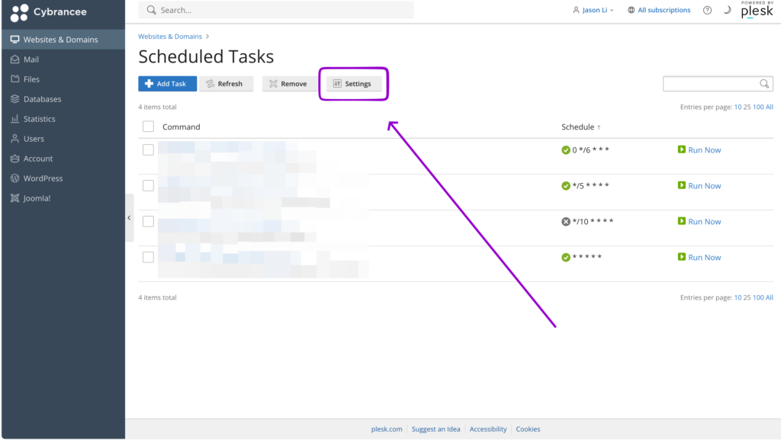
Task: Set top entries per page to 10
Action: tap(738, 107)
